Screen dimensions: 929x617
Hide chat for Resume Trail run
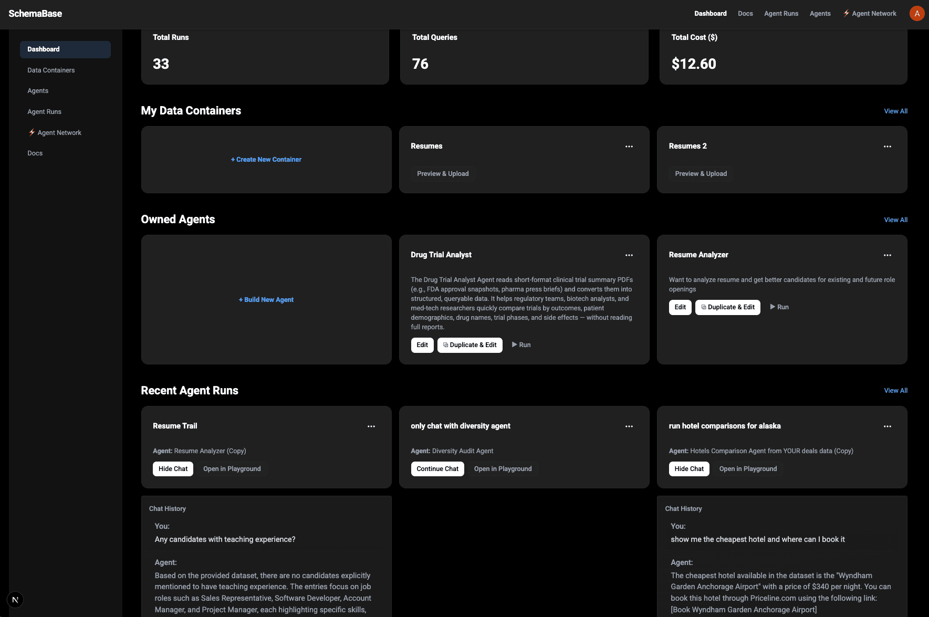(x=173, y=468)
